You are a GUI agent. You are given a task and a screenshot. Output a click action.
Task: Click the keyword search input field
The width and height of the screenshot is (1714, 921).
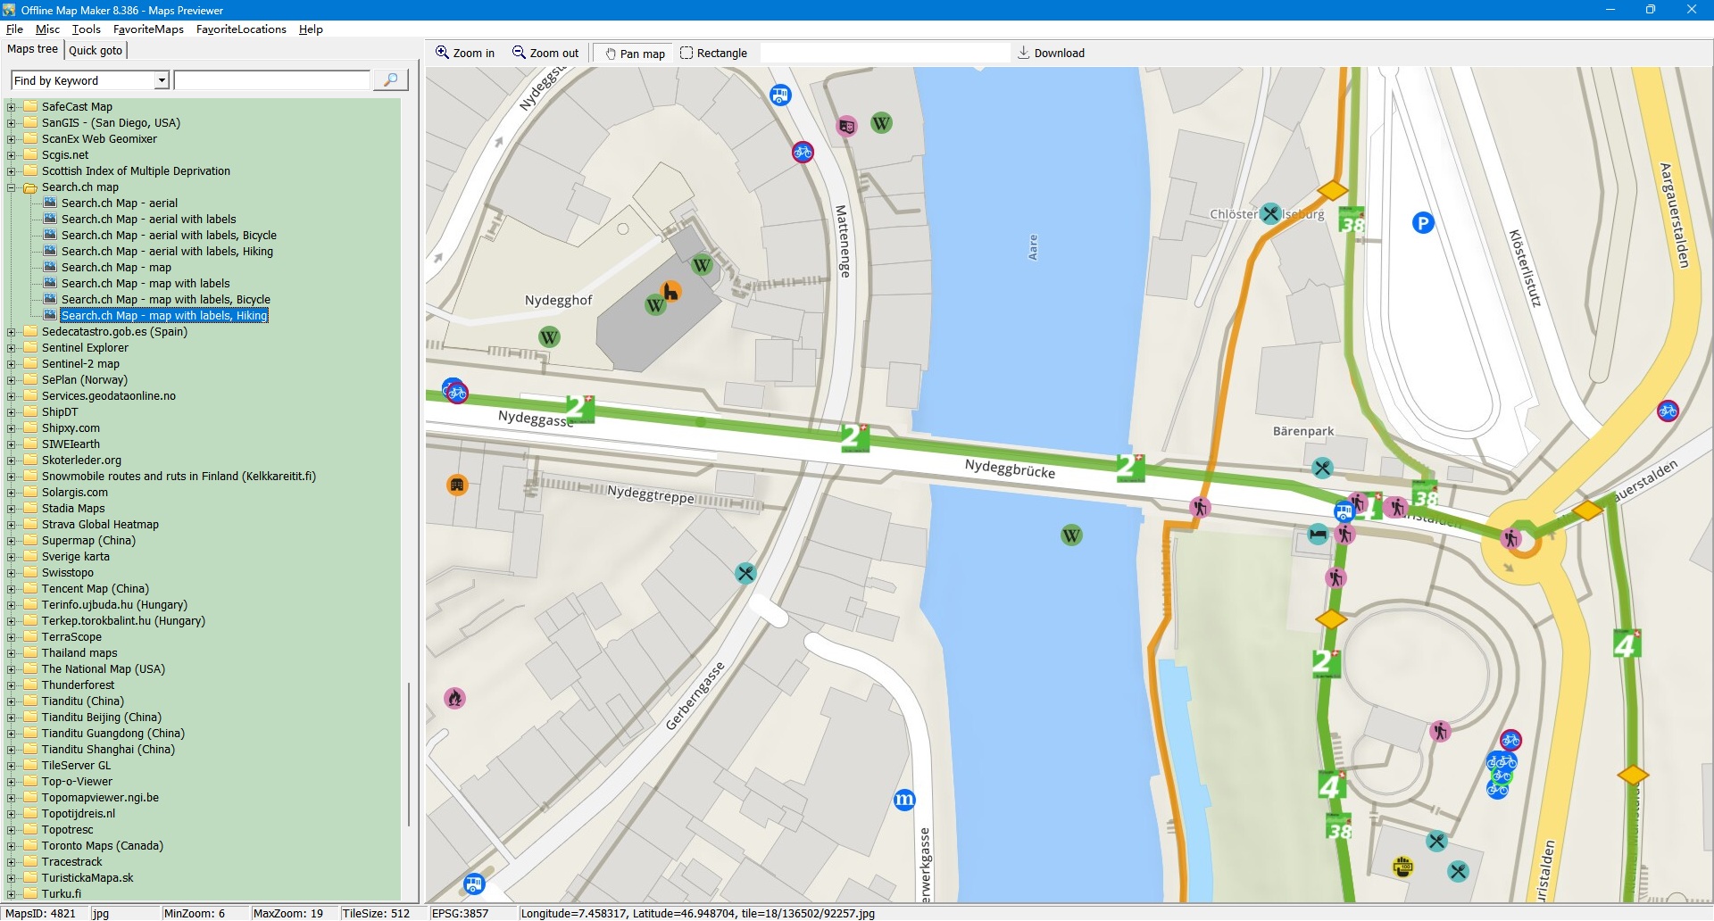(x=272, y=80)
